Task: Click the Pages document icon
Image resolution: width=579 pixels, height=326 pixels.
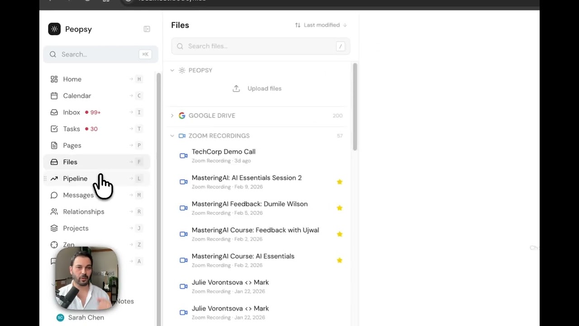Action: click(54, 145)
